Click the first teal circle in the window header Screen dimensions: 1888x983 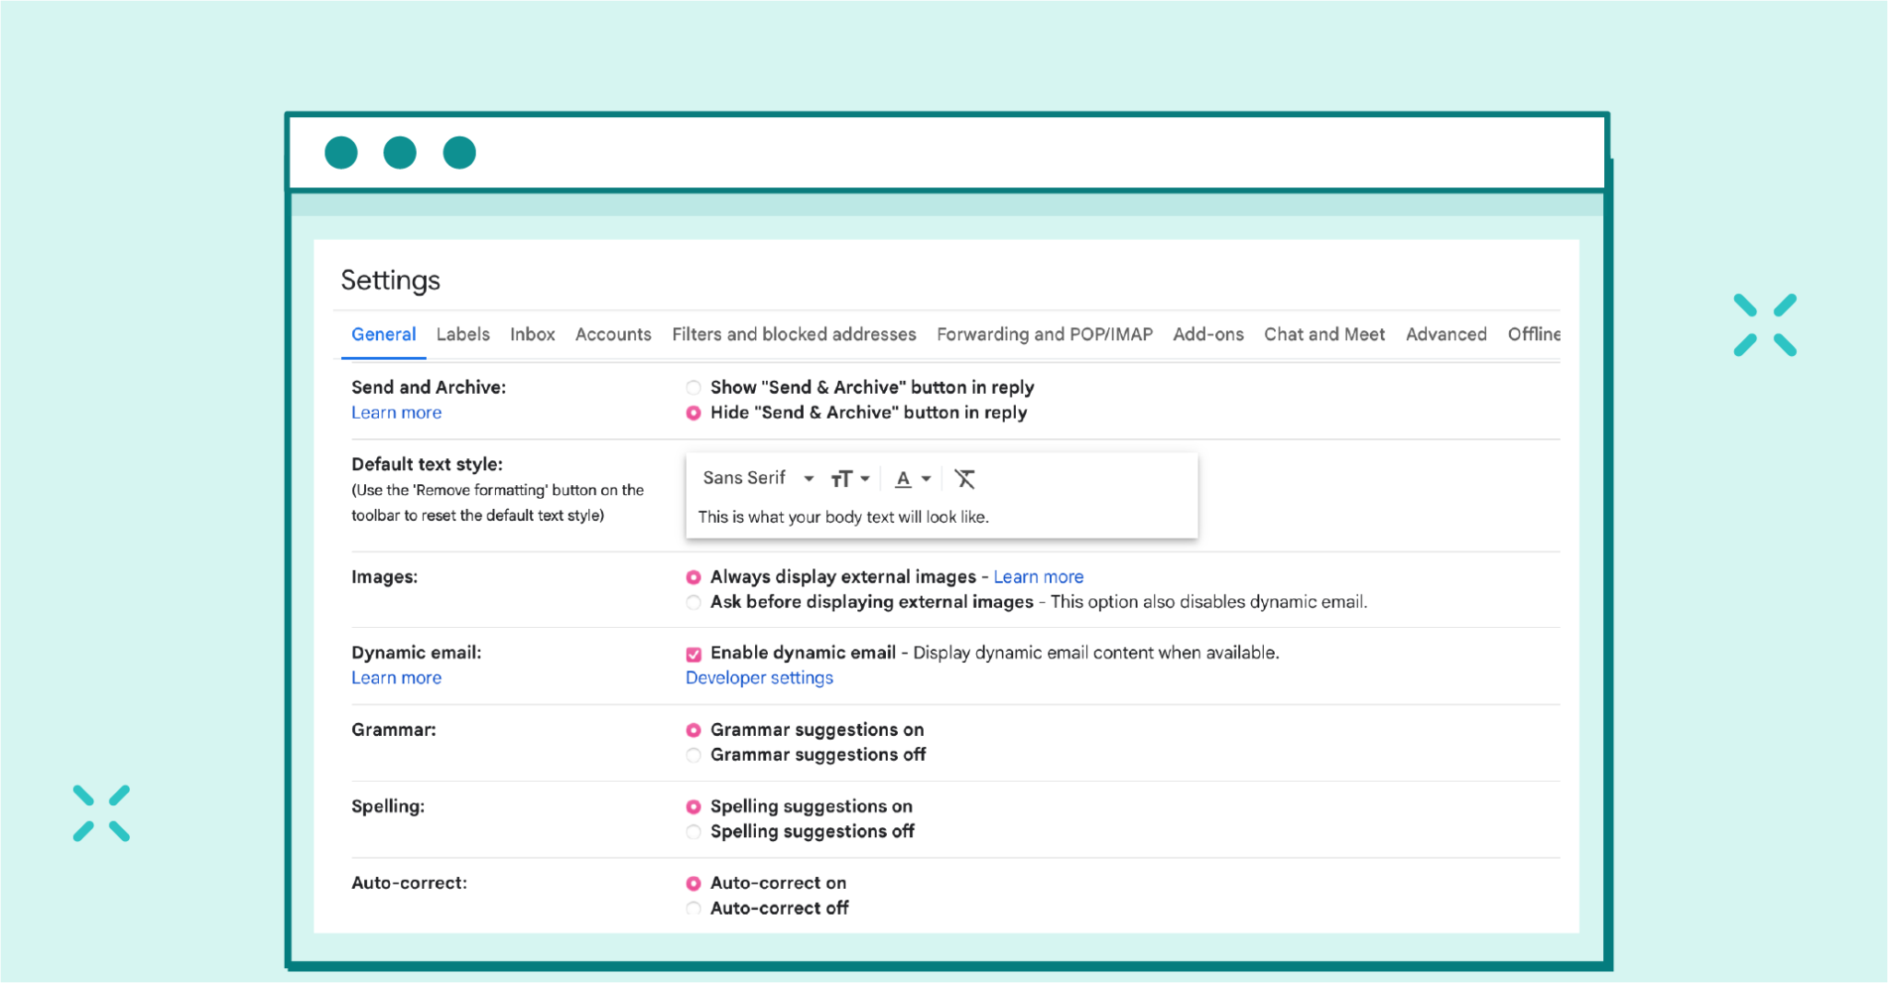tap(341, 152)
